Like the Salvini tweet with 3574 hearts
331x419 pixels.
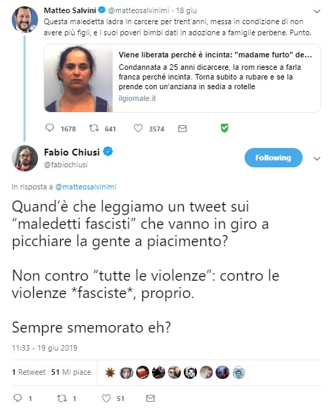[x=138, y=129]
